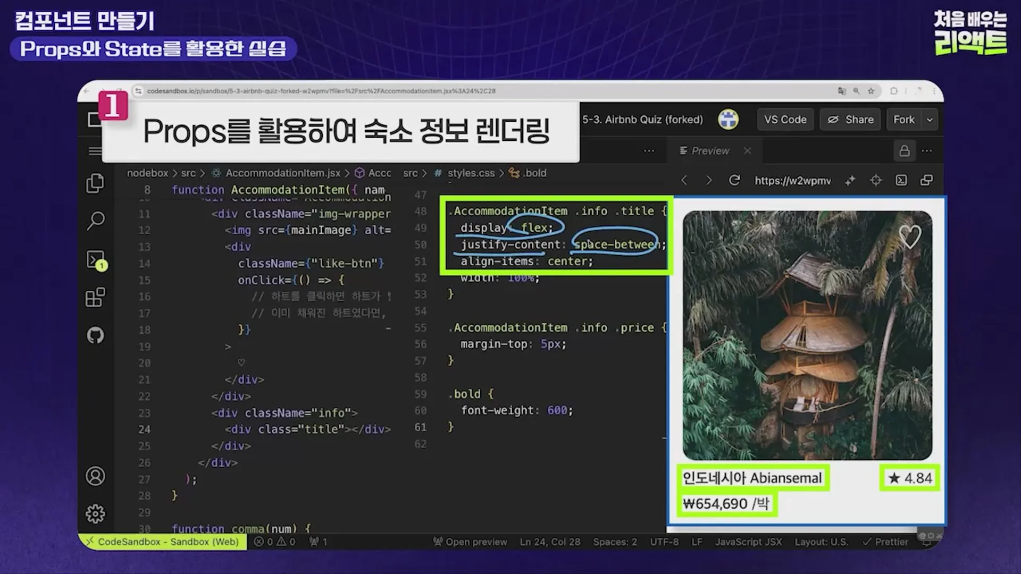
Task: Toggle the heart like button on the image
Action: [x=910, y=237]
